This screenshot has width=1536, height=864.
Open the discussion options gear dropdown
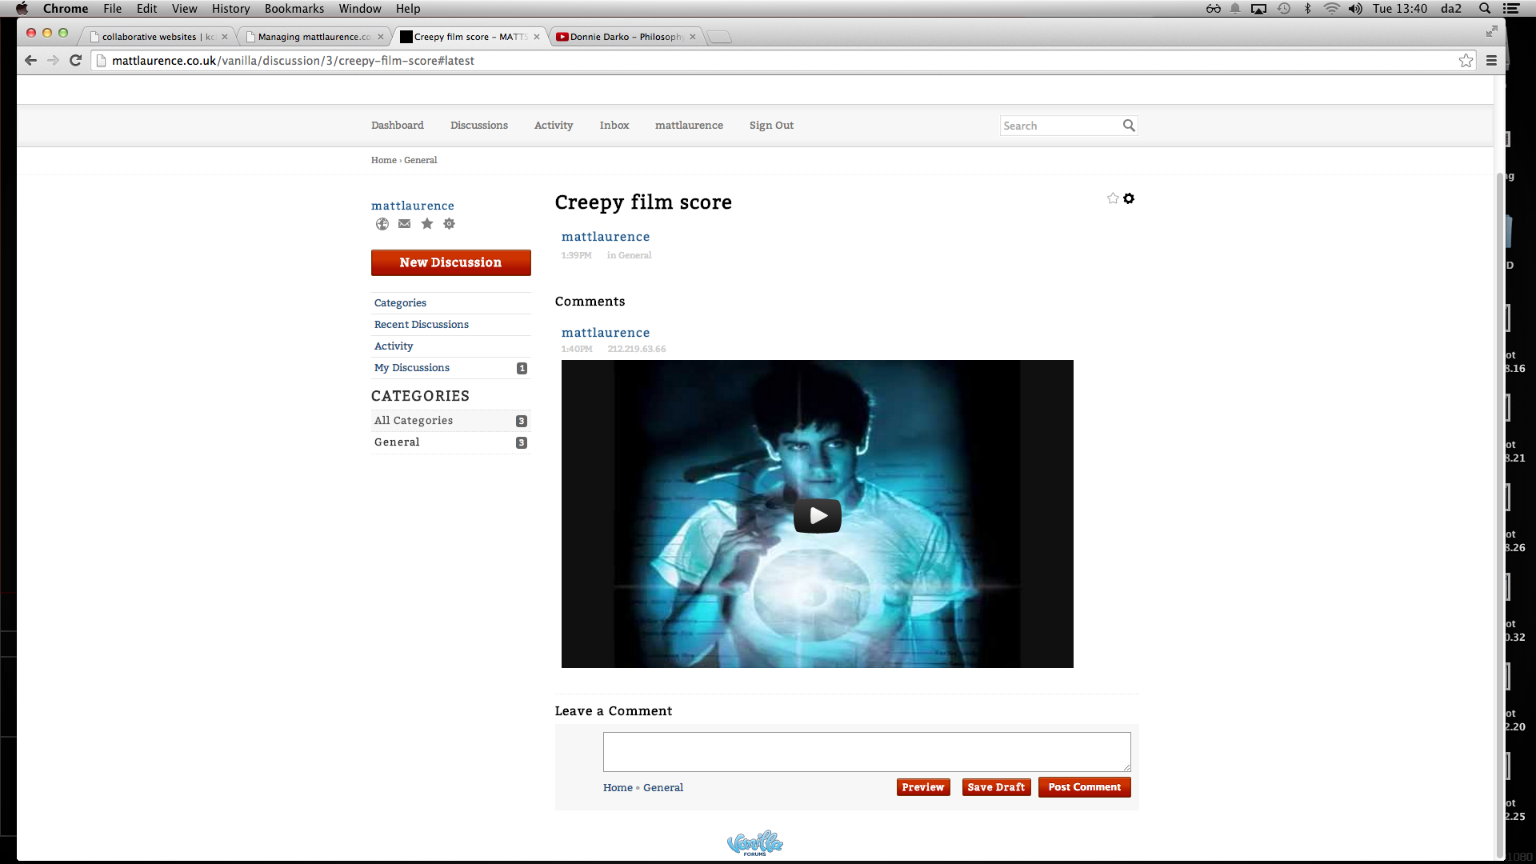tap(1129, 198)
